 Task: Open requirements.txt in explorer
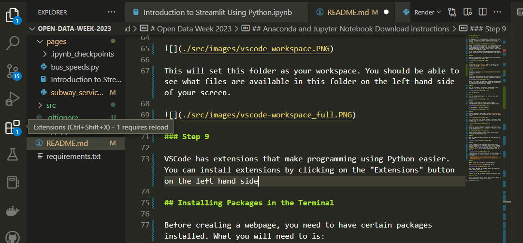pos(76,156)
